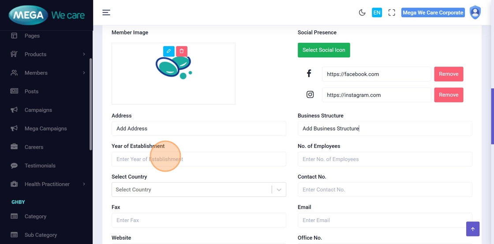The width and height of the screenshot is (494, 244).
Task: Go to Testimonials in sidebar
Action: tap(40, 165)
